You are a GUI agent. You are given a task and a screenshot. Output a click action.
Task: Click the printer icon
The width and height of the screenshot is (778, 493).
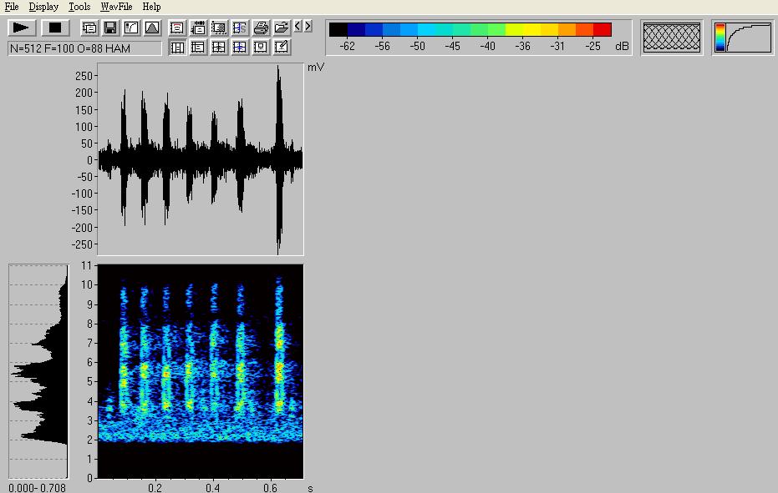pos(261,28)
